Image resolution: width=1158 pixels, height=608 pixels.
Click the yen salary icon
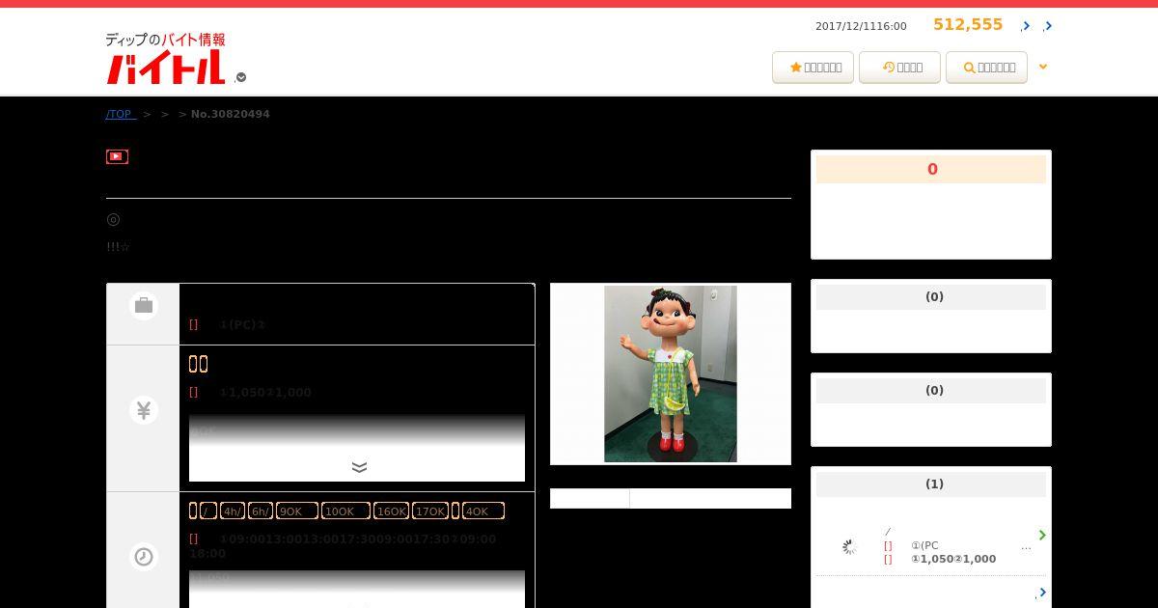click(x=144, y=410)
